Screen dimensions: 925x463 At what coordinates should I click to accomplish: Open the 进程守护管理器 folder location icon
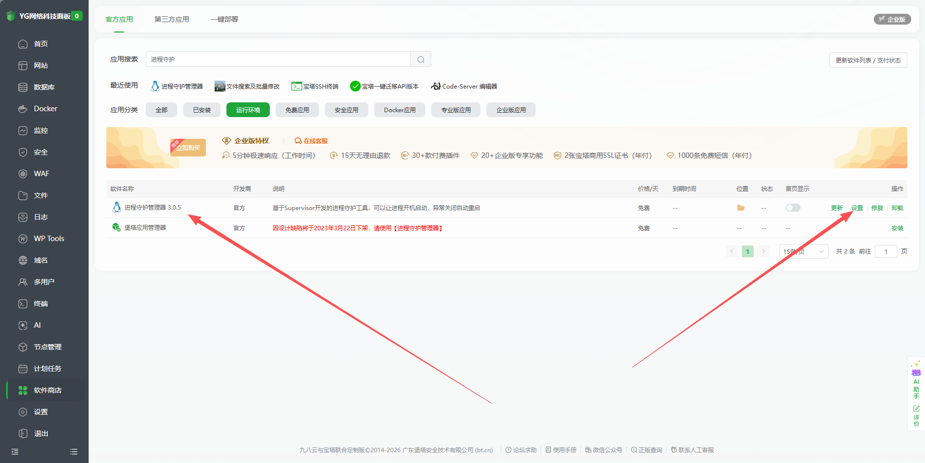pyautogui.click(x=740, y=208)
